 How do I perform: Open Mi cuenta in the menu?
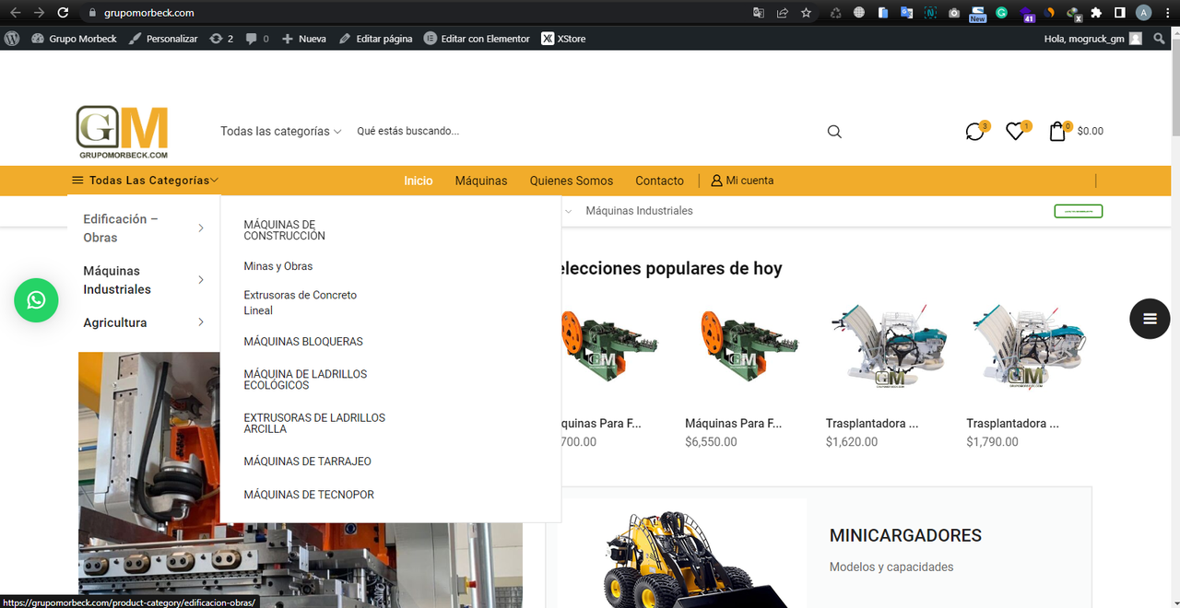pyautogui.click(x=742, y=181)
